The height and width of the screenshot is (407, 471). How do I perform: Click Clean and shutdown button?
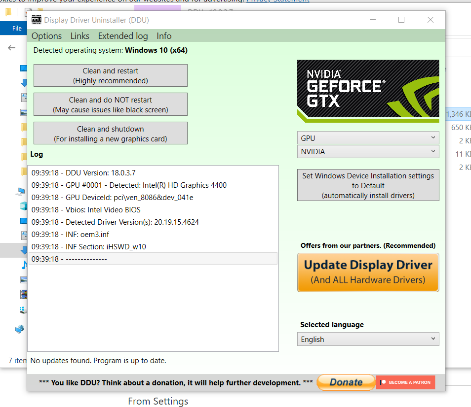(x=111, y=134)
